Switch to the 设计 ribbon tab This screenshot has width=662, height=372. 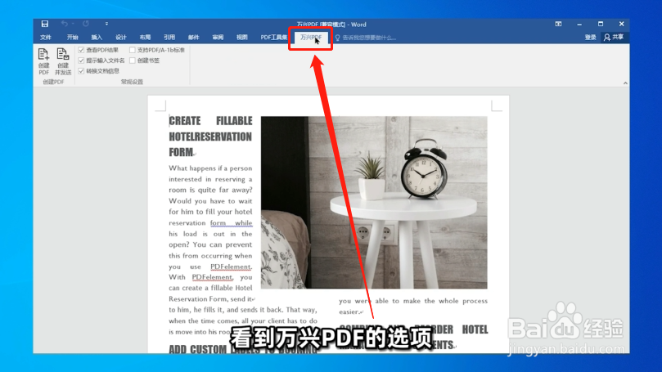[x=121, y=38]
